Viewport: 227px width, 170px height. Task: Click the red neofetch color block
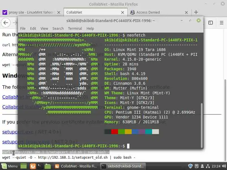115,132
